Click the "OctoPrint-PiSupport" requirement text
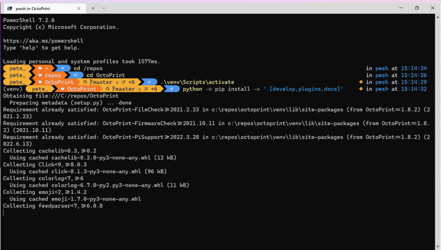This screenshot has height=250, width=441. [133, 137]
